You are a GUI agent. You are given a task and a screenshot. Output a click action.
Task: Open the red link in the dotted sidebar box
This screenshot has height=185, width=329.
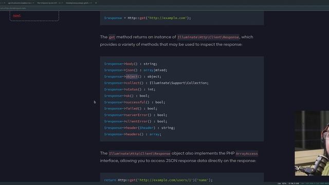17,15
